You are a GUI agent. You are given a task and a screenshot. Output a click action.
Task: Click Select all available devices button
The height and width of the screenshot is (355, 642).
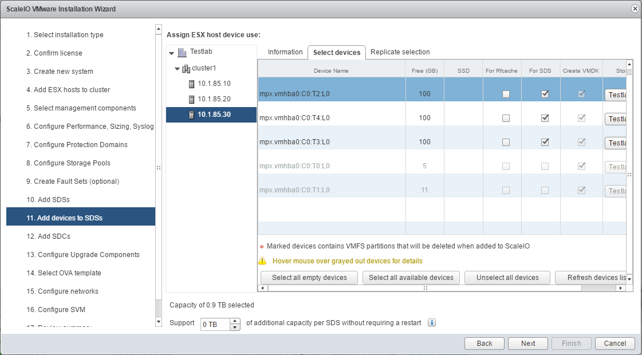coord(411,278)
